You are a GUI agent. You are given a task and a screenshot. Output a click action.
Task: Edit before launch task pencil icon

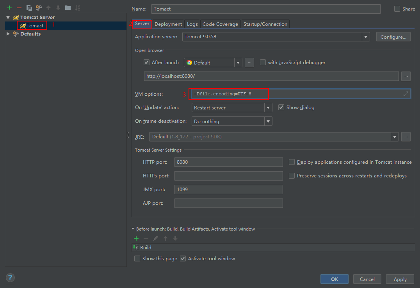[x=156, y=238]
